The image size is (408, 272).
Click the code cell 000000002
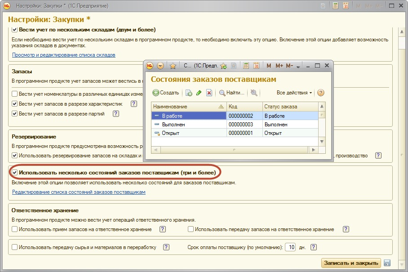point(244,116)
